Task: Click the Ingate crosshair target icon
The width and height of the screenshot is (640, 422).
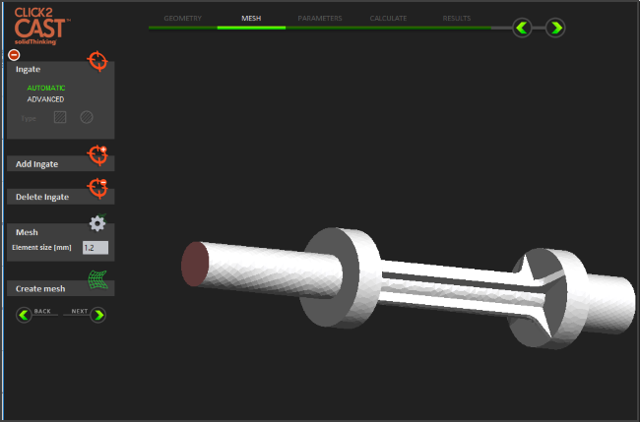Action: click(x=97, y=61)
